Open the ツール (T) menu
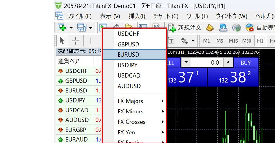The image size is (275, 143). [x=197, y=16]
